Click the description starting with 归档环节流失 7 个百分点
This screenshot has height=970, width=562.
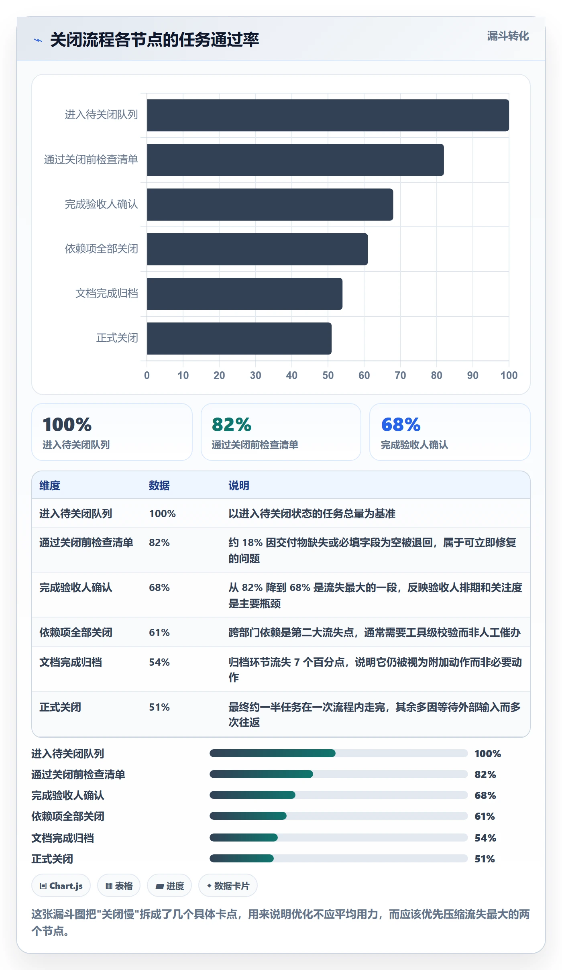point(375,670)
